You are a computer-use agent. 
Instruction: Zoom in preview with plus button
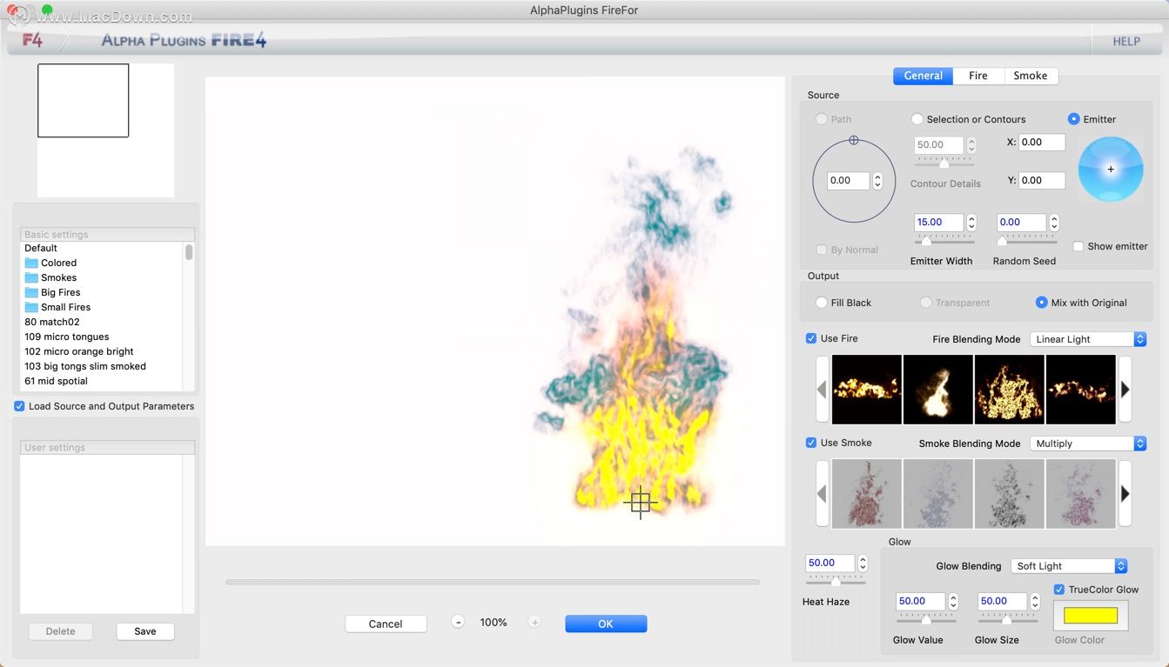[x=534, y=622]
